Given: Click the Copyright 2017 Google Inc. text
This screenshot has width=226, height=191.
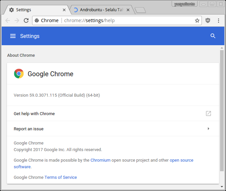Looking at the screenshot, I should [58, 150].
